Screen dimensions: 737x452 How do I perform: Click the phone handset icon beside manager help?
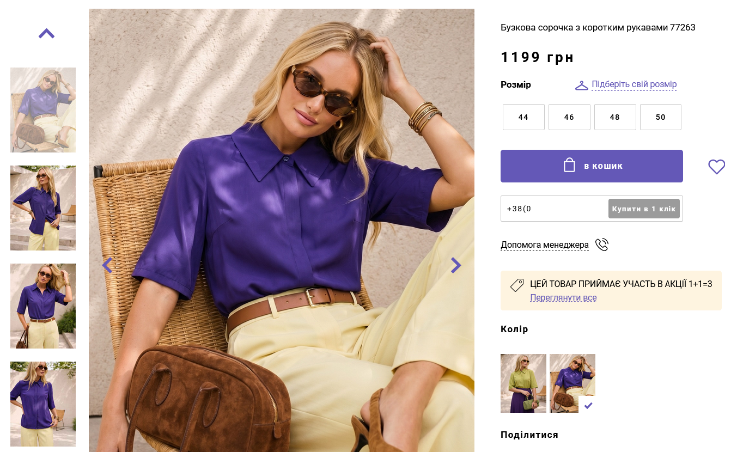(x=602, y=245)
